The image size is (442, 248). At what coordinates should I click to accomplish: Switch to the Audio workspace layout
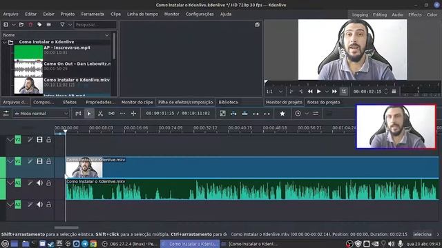(398, 14)
